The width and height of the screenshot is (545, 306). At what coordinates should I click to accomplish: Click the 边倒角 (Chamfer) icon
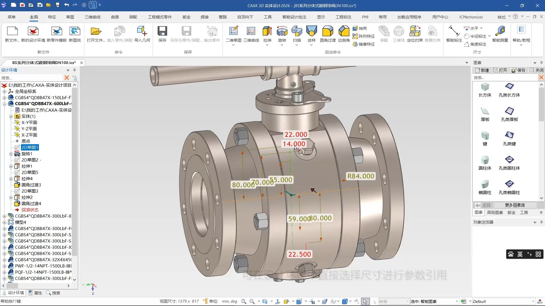click(x=344, y=31)
